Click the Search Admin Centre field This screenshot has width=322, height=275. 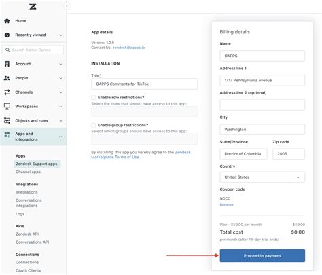pos(33,50)
